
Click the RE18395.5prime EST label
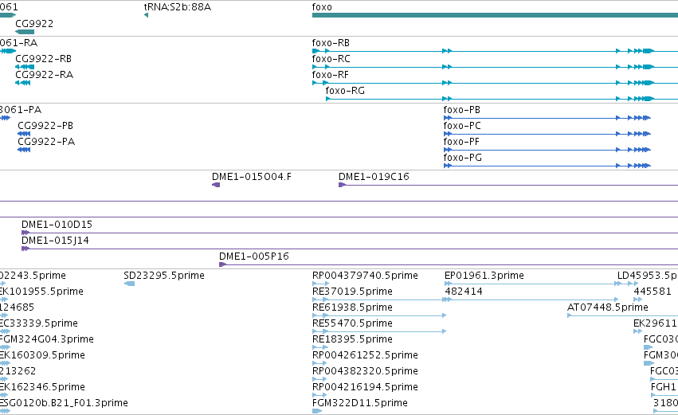pyautogui.click(x=352, y=340)
